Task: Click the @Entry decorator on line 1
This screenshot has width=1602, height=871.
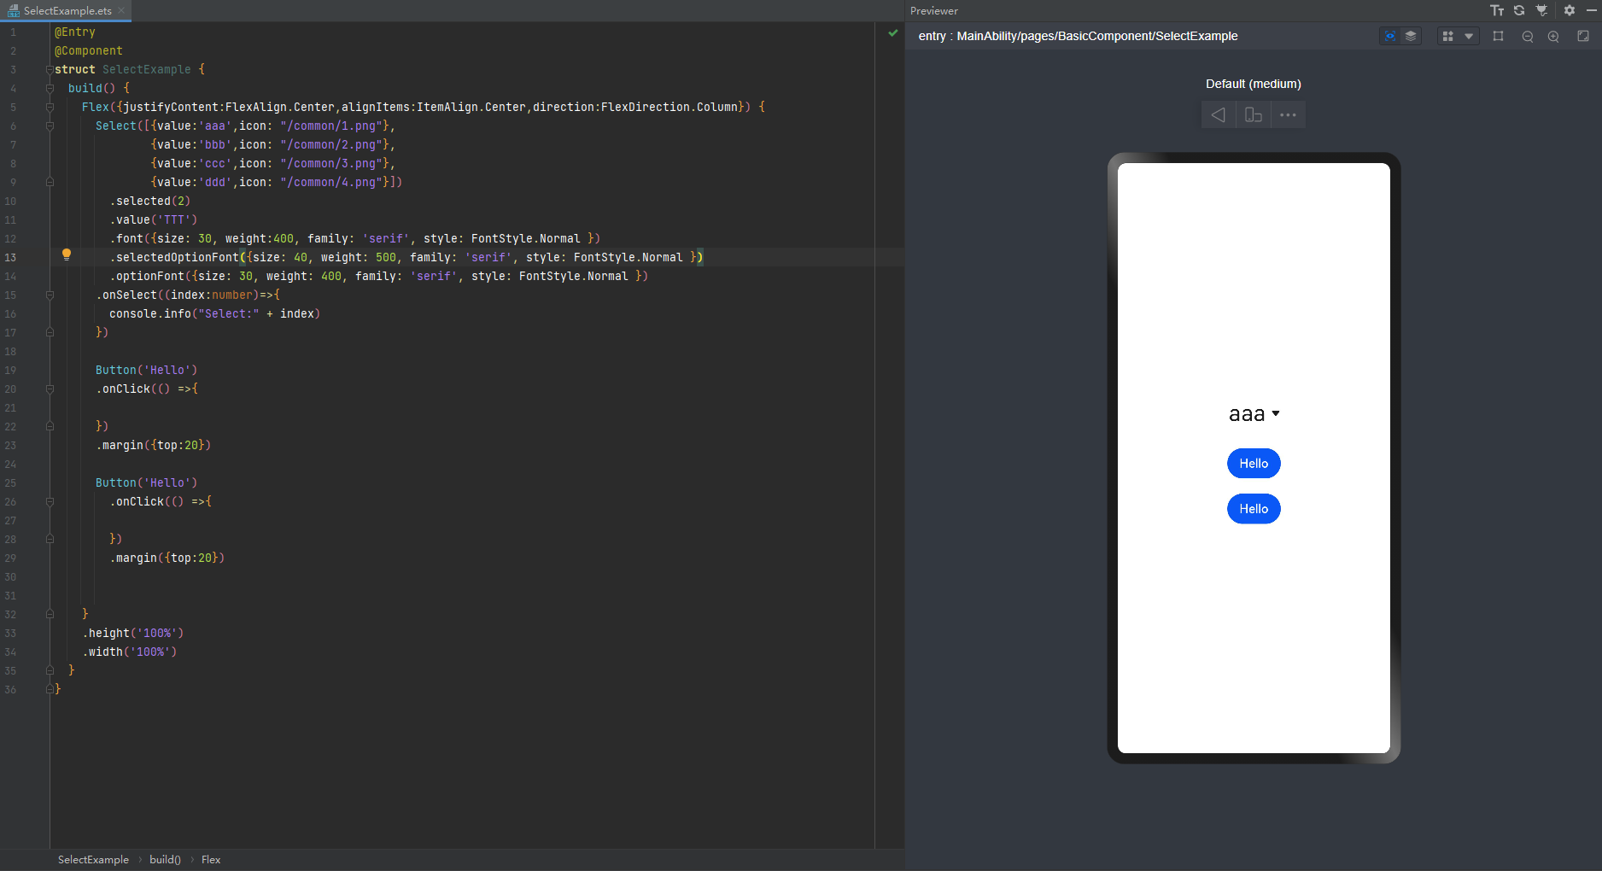Action: click(x=75, y=32)
